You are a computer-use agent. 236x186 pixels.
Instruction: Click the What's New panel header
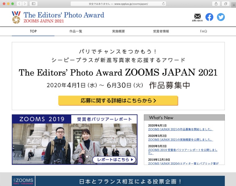[184, 118]
